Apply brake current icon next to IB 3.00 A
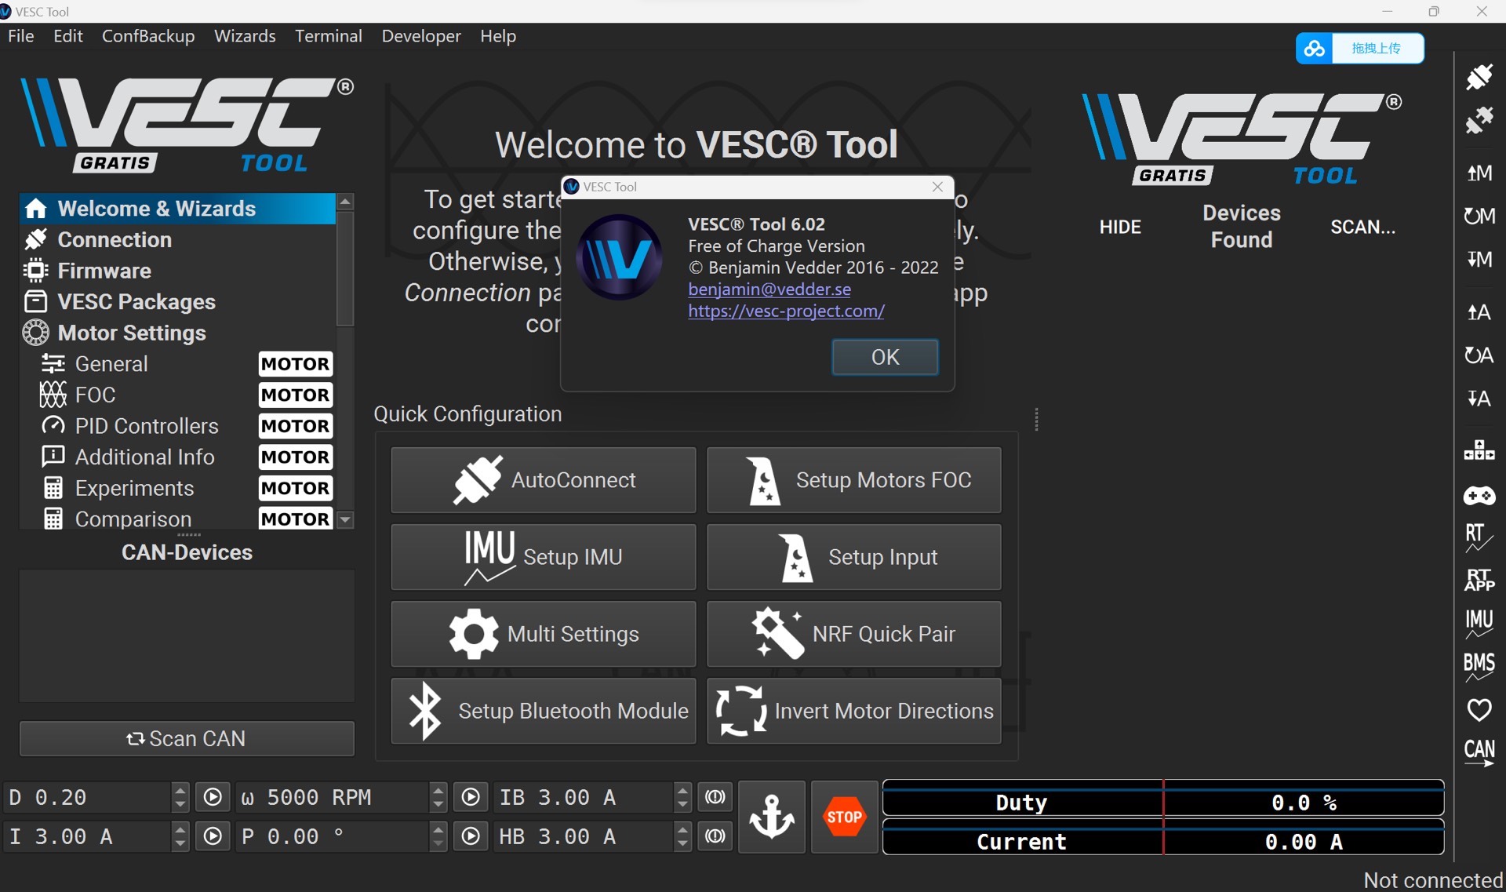Screen dimensions: 1506x892 [715, 797]
